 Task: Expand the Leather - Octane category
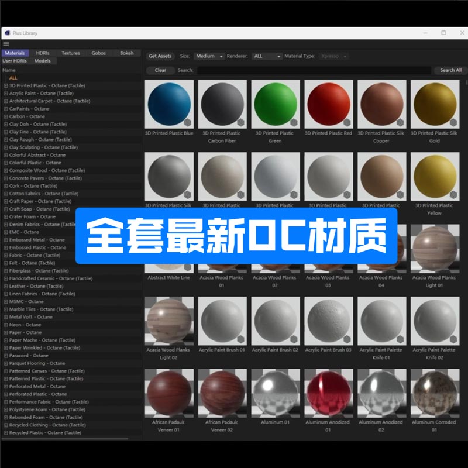pos(6,287)
